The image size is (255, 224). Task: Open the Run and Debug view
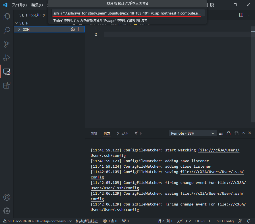click(7, 58)
